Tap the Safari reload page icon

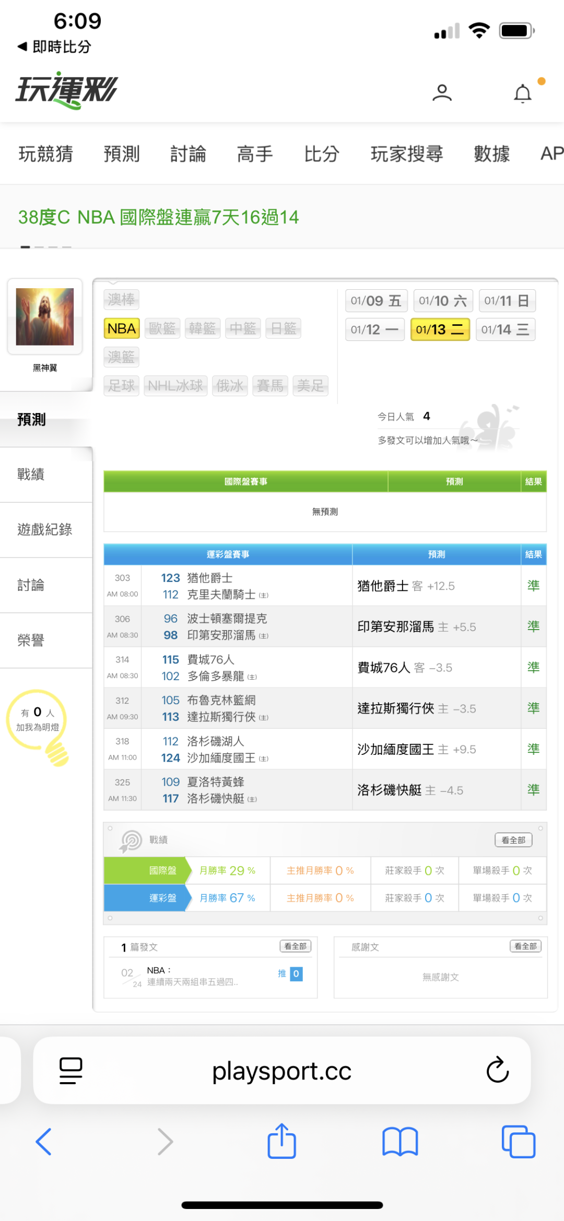coord(497,1070)
